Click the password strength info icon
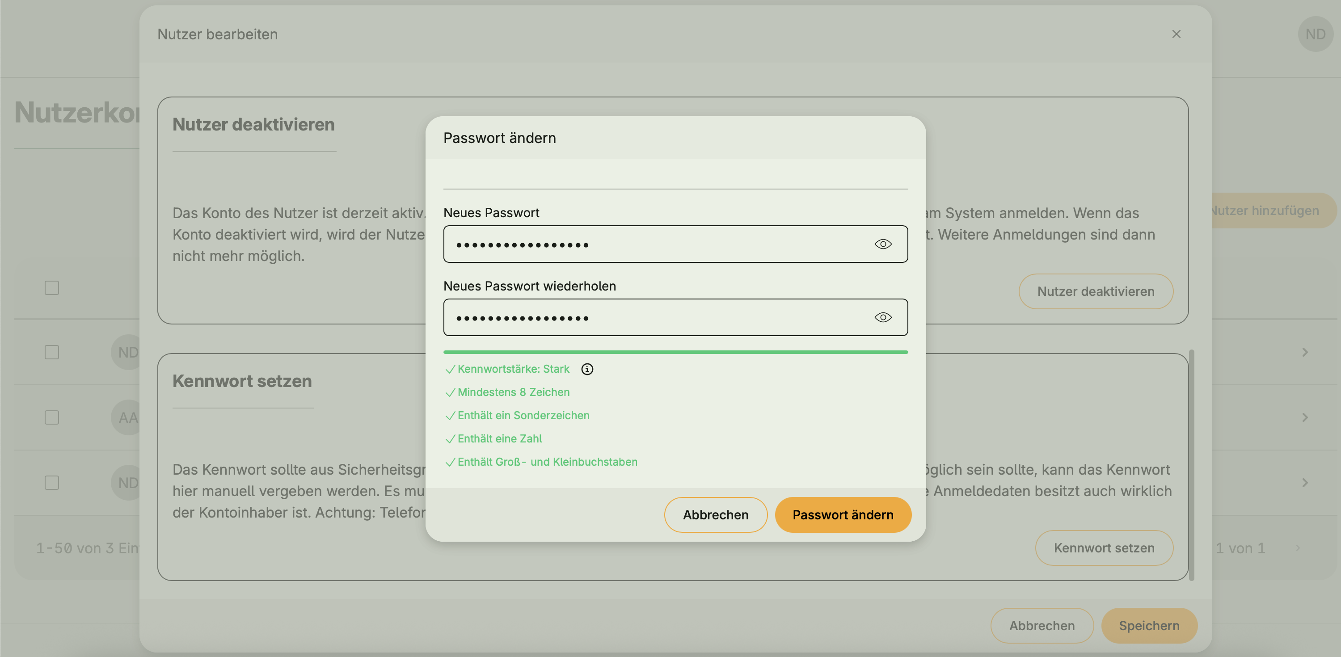This screenshot has height=657, width=1341. pos(587,369)
